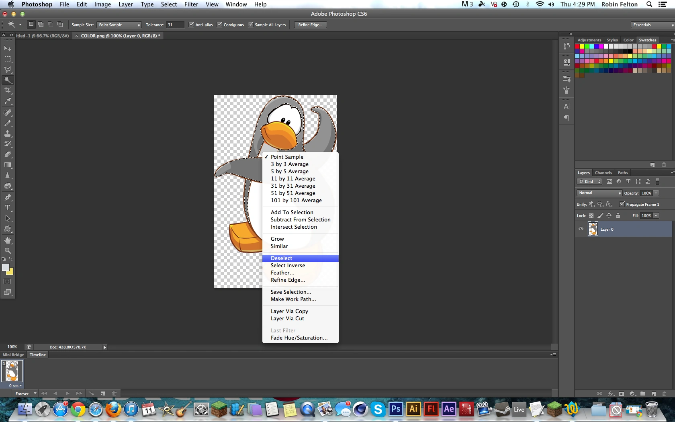This screenshot has width=675, height=422.
Task: Select the Crop tool
Action: point(8,90)
